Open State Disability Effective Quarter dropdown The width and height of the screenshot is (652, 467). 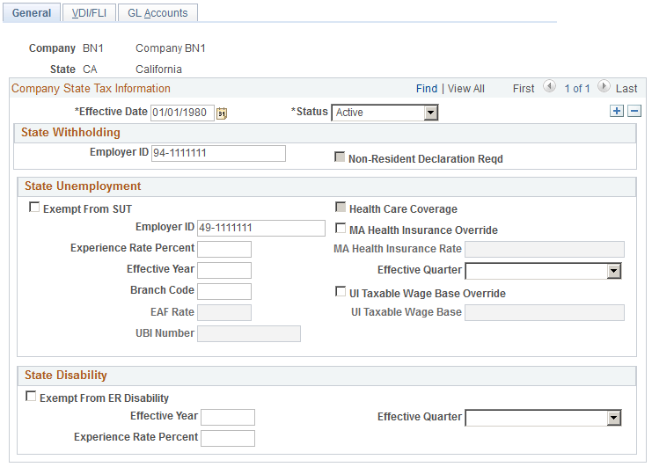tap(543, 418)
